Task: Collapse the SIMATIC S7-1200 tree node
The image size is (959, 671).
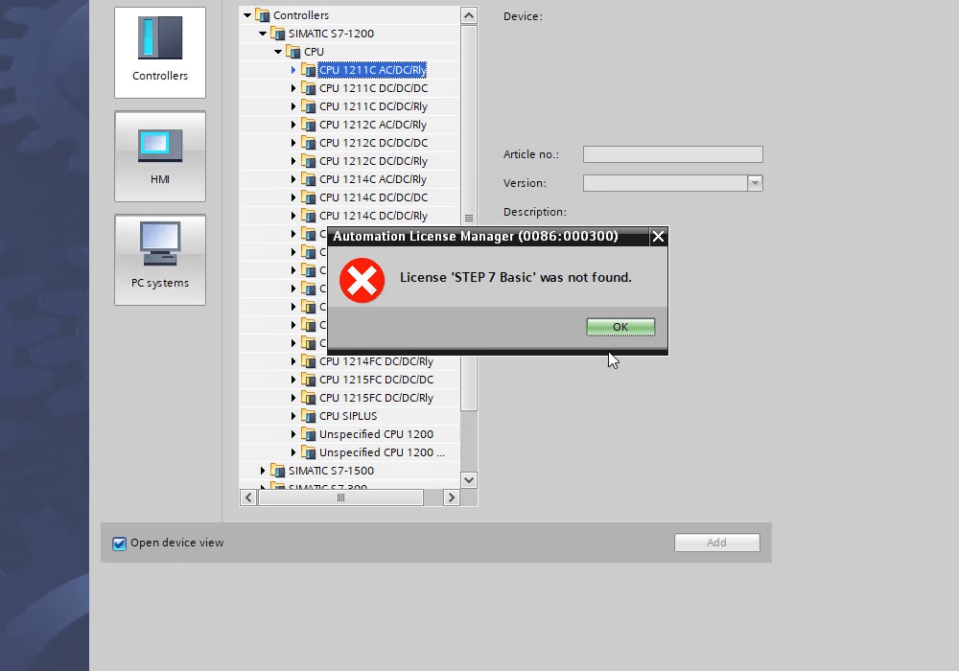Action: click(261, 33)
